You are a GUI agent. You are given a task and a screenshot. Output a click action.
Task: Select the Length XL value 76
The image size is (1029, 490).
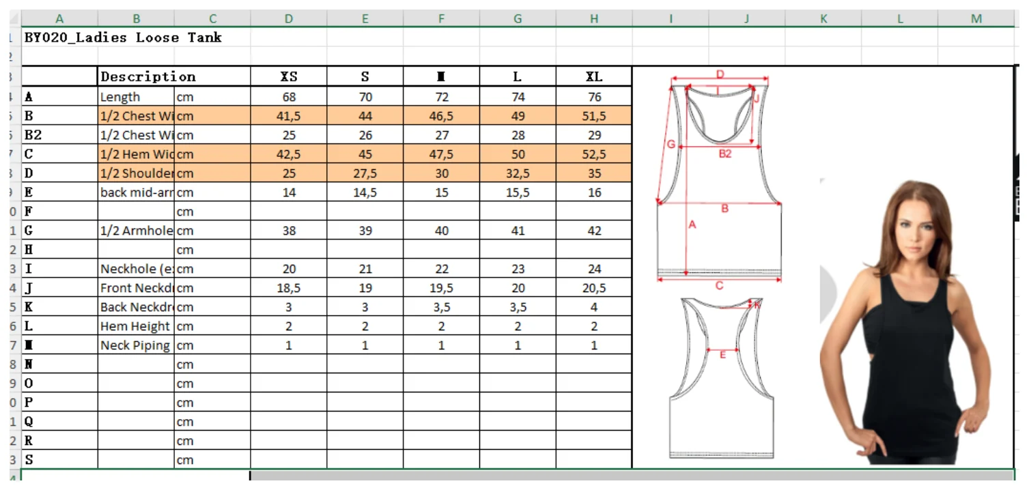click(x=594, y=97)
